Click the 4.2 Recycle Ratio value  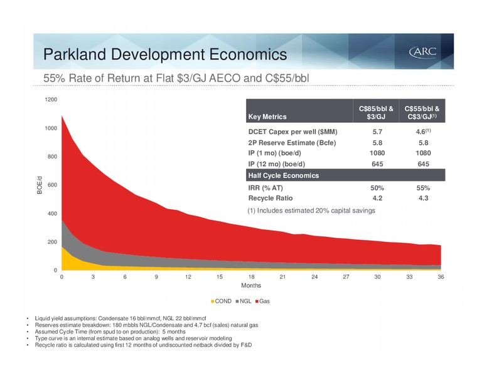[377, 198]
